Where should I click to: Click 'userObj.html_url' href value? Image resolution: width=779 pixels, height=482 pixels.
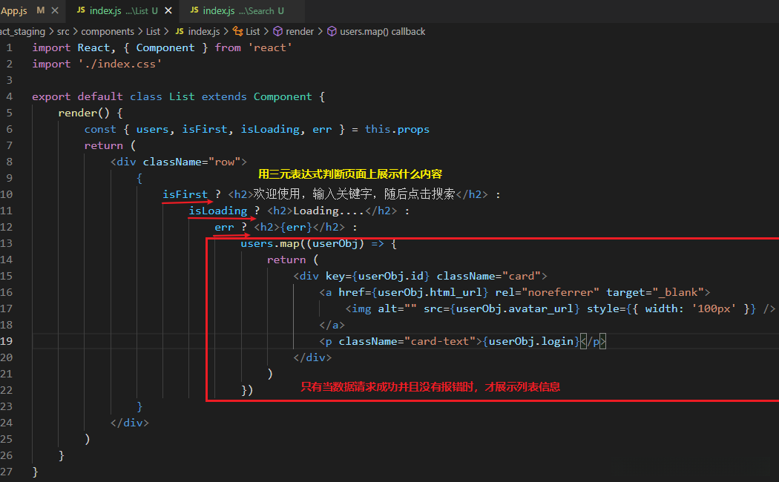[x=430, y=292]
